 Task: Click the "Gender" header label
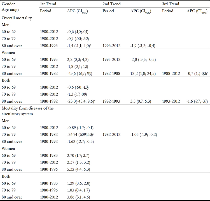[x=8, y=4]
